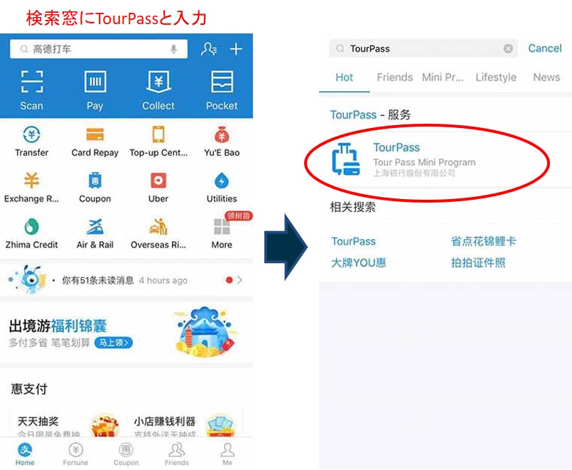Viewport: 572px width, 470px height.
Task: Go to the Friends tab in bottom bar
Action: point(176,454)
